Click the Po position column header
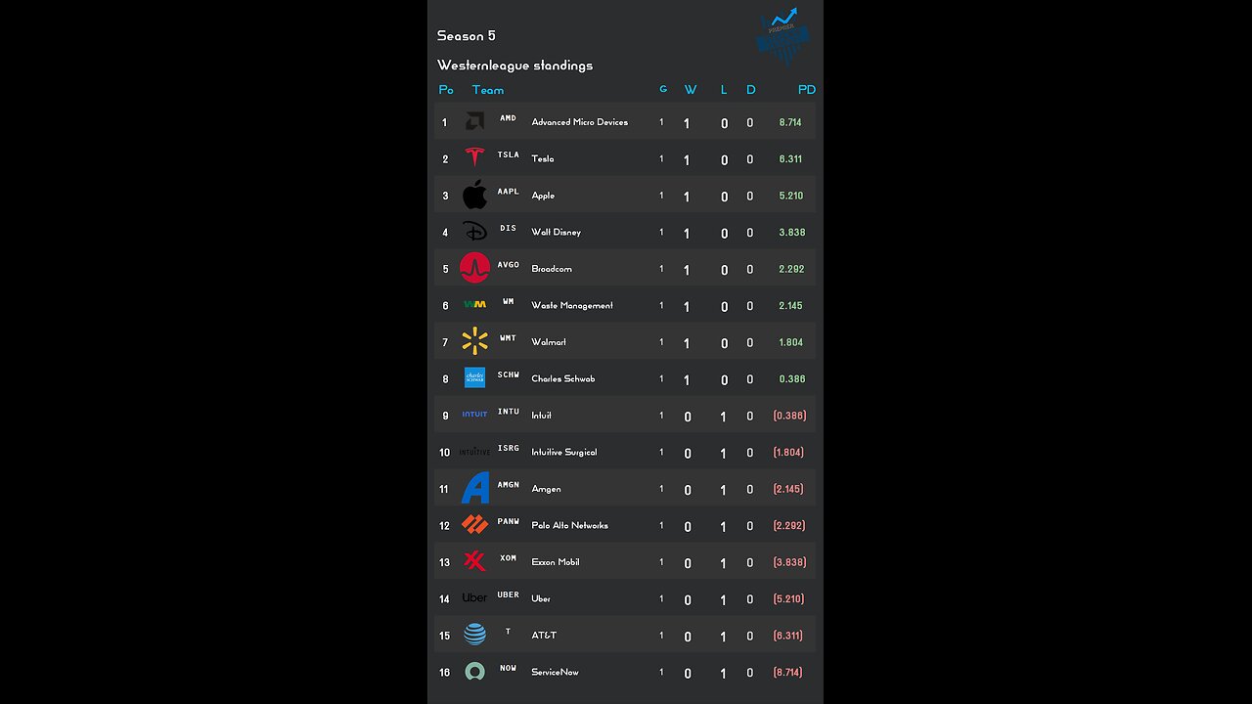Screen dimensions: 1252x704 446,90
